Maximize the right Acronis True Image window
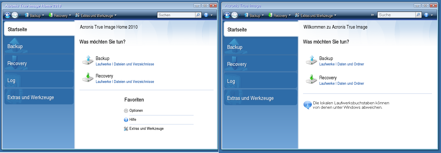Viewport: 441px width, 153px height. click(x=425, y=5)
